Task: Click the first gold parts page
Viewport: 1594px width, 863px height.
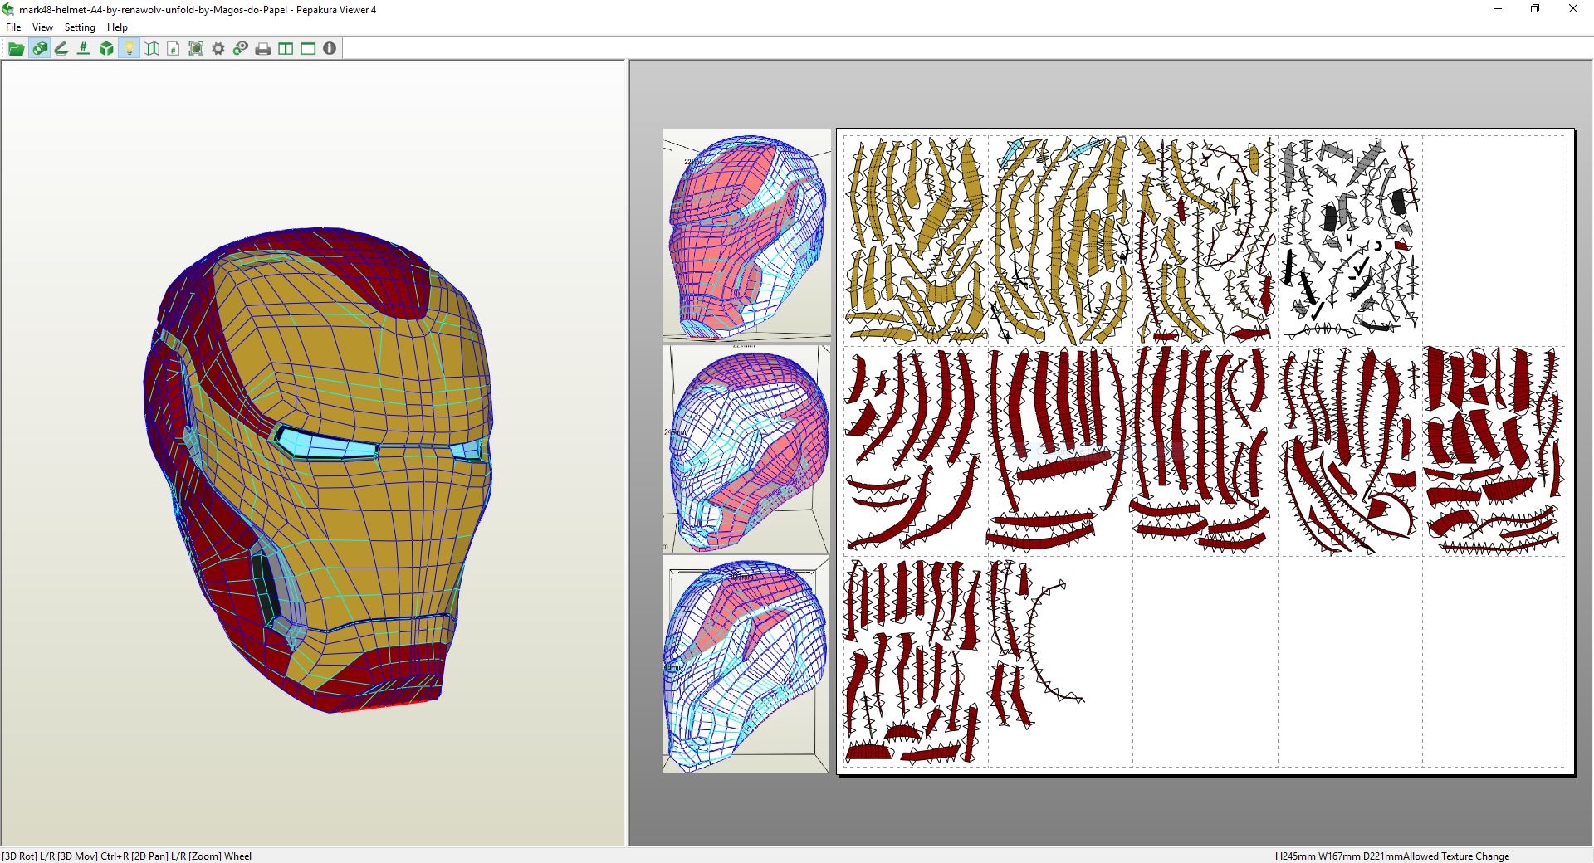Action: click(x=916, y=241)
